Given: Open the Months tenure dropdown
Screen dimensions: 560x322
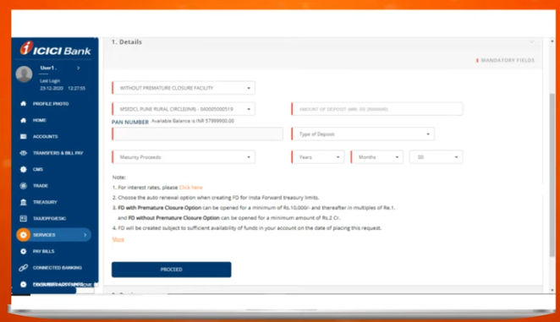Looking at the screenshot, I should pos(377,157).
